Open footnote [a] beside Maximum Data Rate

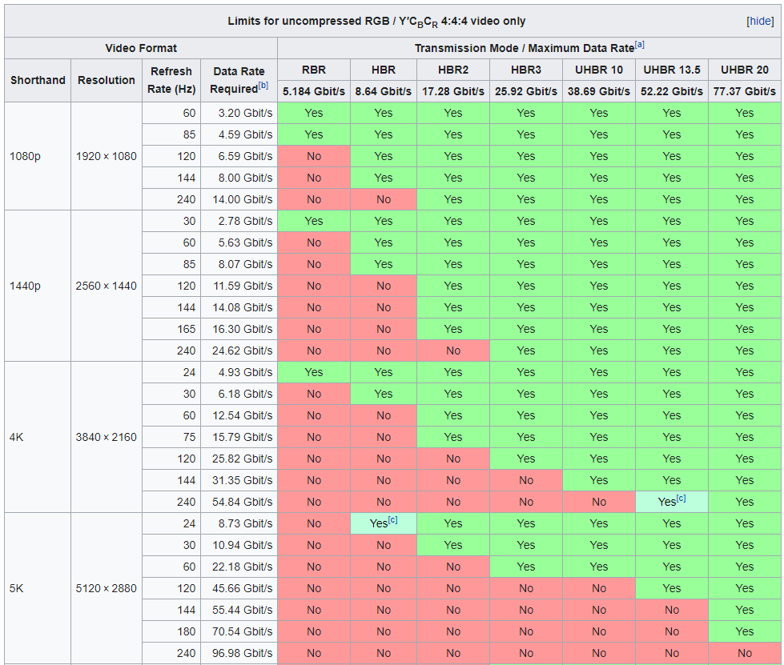640,45
